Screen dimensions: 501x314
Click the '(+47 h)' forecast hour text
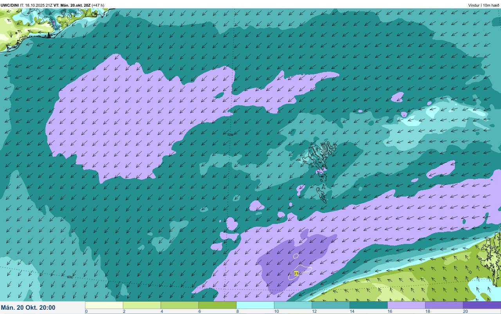click(98, 5)
